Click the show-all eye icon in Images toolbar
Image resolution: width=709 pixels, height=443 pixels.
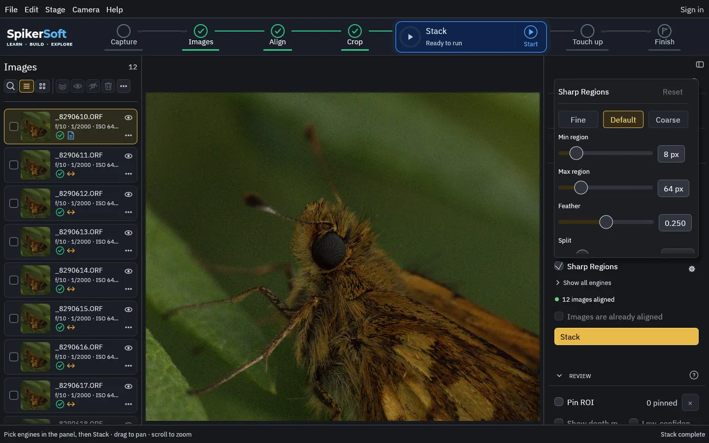(x=78, y=86)
